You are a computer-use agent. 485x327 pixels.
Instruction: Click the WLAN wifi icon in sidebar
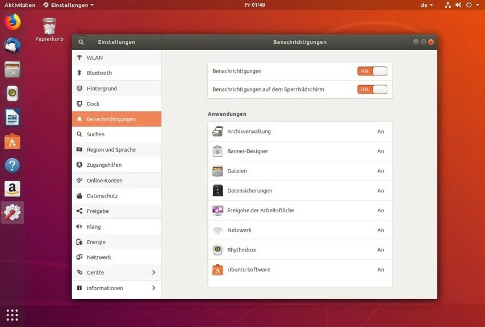point(80,57)
